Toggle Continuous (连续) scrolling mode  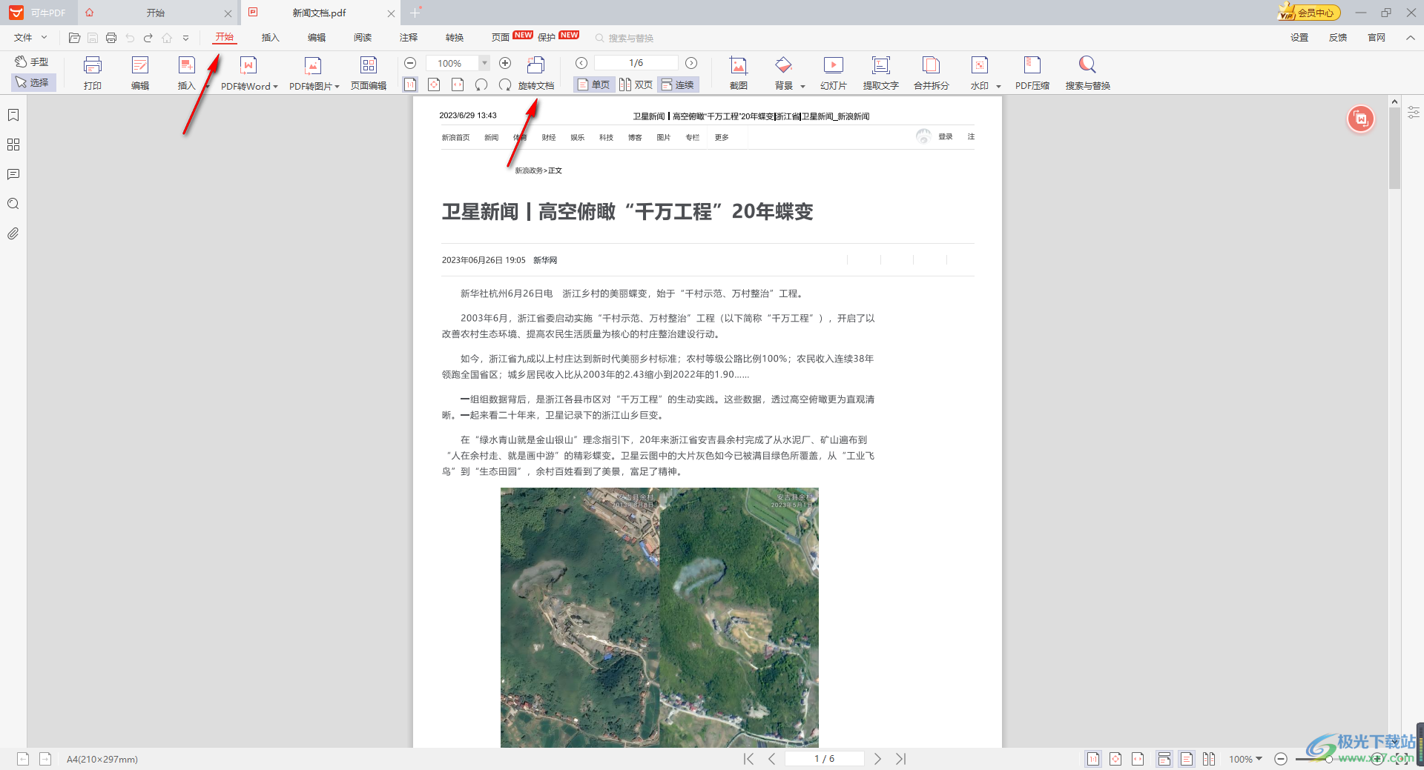678,84
